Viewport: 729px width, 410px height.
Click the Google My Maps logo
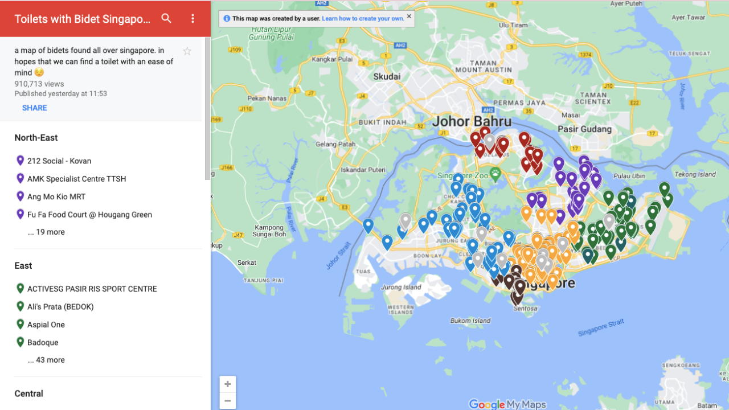point(507,404)
